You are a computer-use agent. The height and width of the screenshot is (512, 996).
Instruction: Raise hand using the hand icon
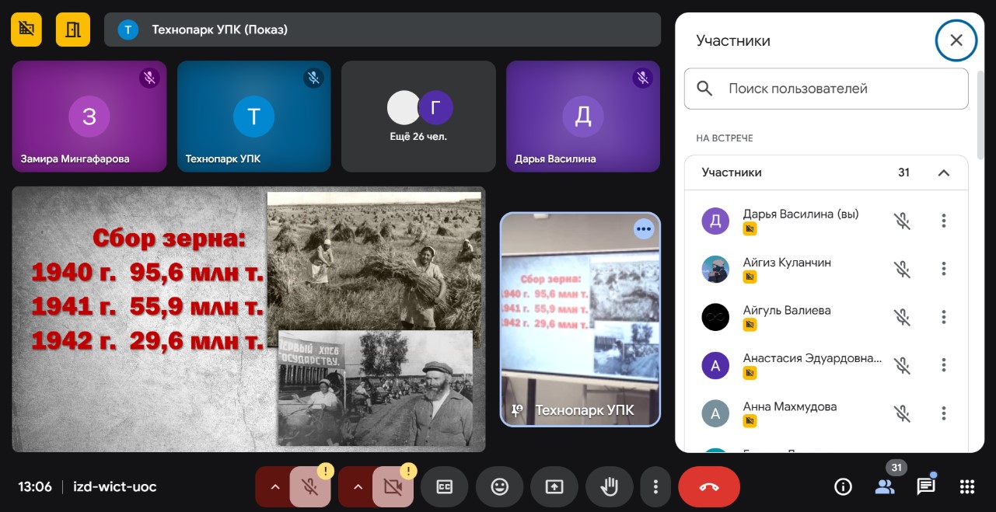(610, 487)
